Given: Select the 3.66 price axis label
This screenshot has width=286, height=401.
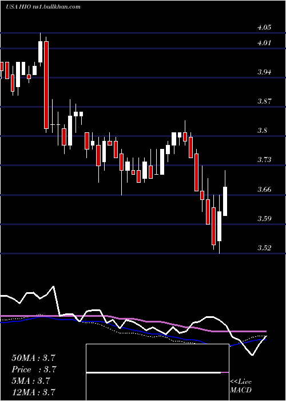Looking at the screenshot, I should 264,189.
